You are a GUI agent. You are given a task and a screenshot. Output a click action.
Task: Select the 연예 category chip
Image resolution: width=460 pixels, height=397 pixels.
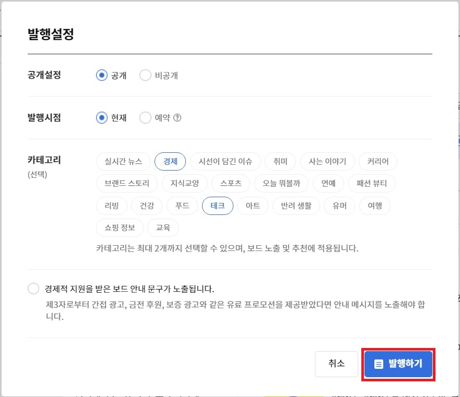click(x=328, y=183)
